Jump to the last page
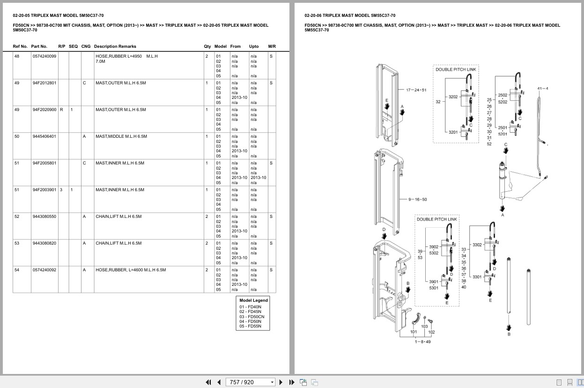Image resolution: width=584 pixels, height=388 pixels. point(292,382)
